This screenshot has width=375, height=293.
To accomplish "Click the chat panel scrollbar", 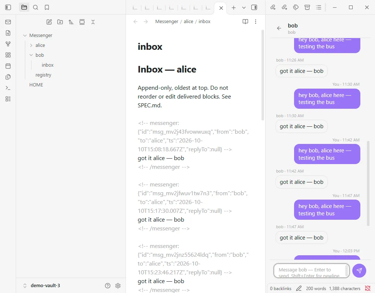I will click(368, 183).
